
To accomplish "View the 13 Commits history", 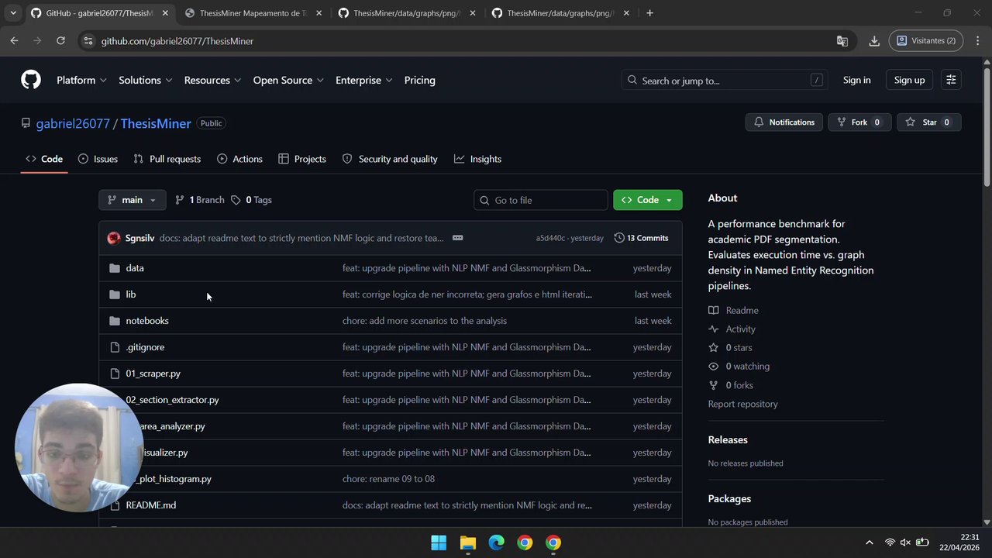I will (x=641, y=238).
